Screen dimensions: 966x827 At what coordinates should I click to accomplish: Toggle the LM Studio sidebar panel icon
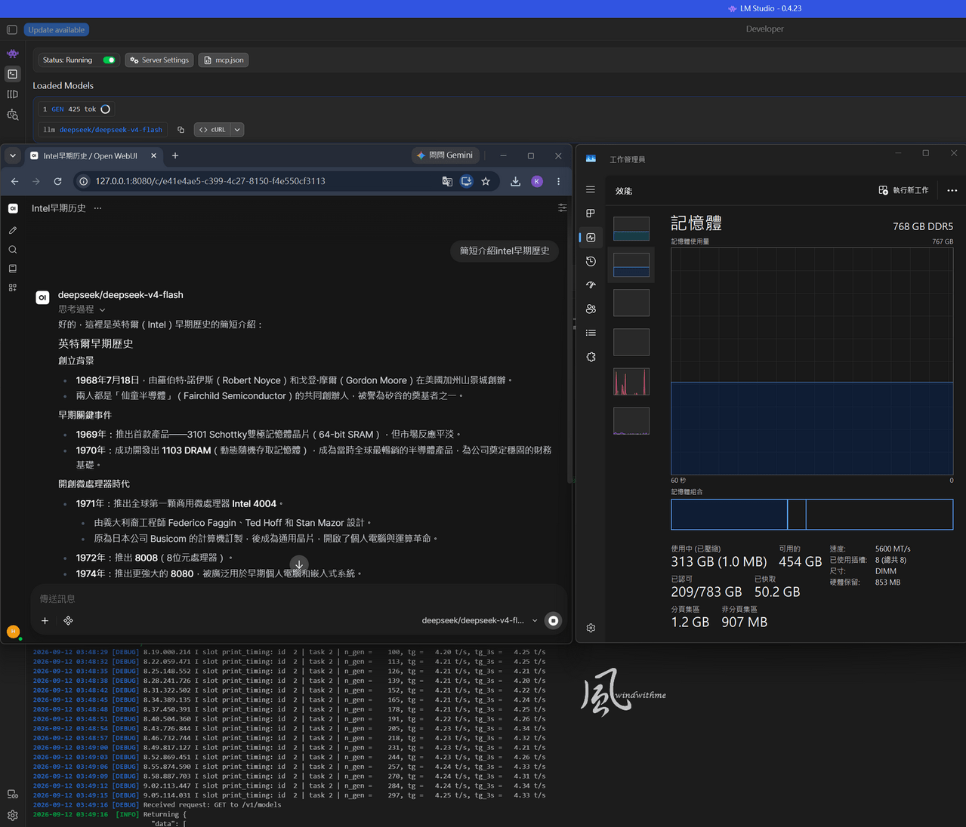pos(12,30)
